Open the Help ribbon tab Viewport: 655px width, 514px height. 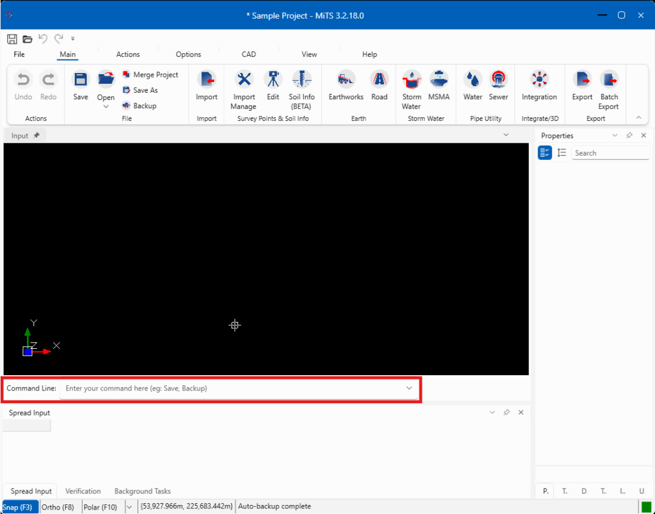tap(370, 54)
